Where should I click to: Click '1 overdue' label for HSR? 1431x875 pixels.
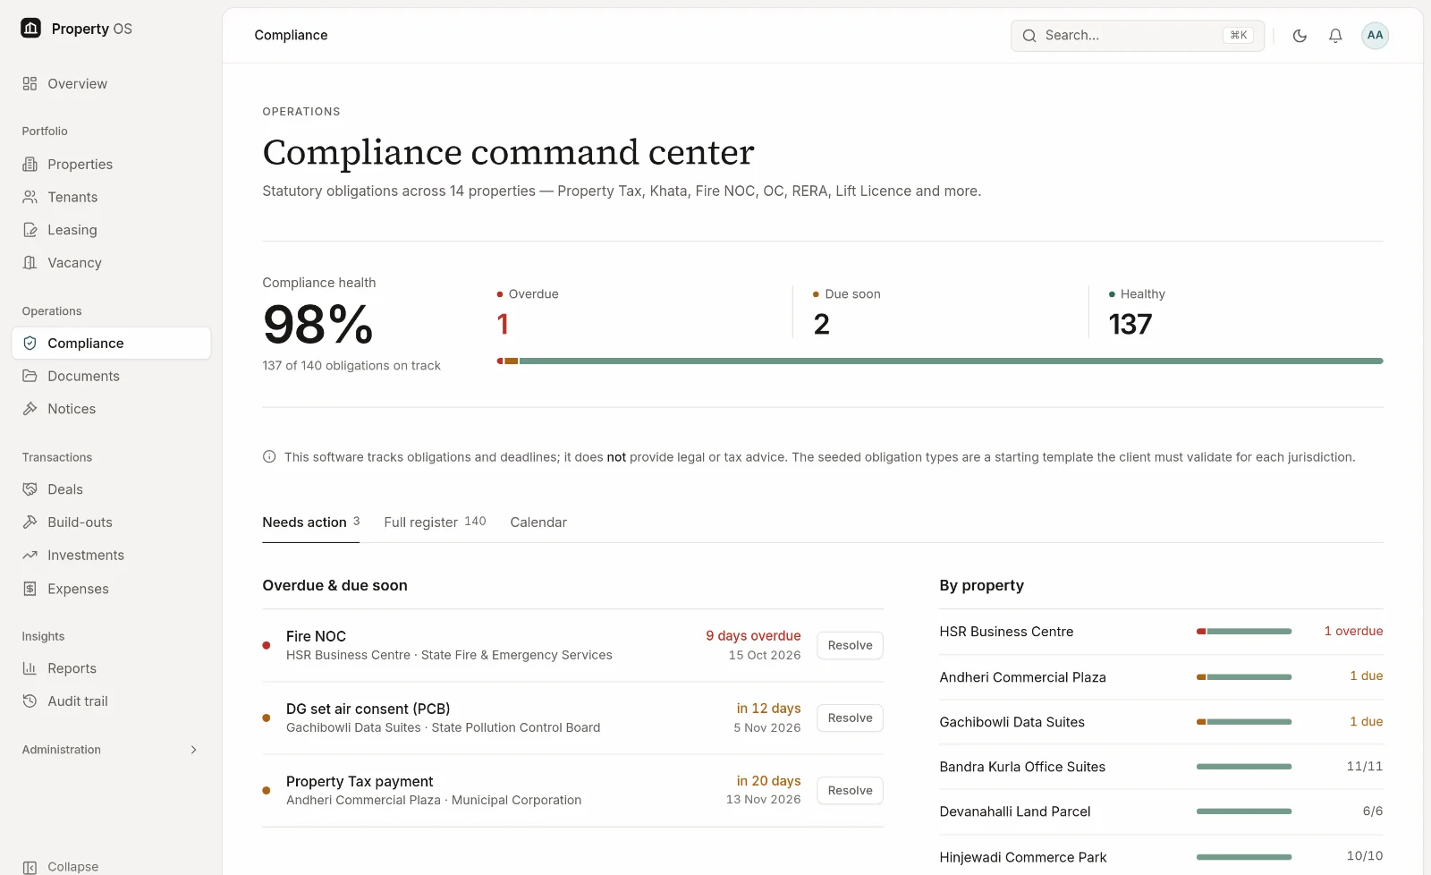[1353, 632]
